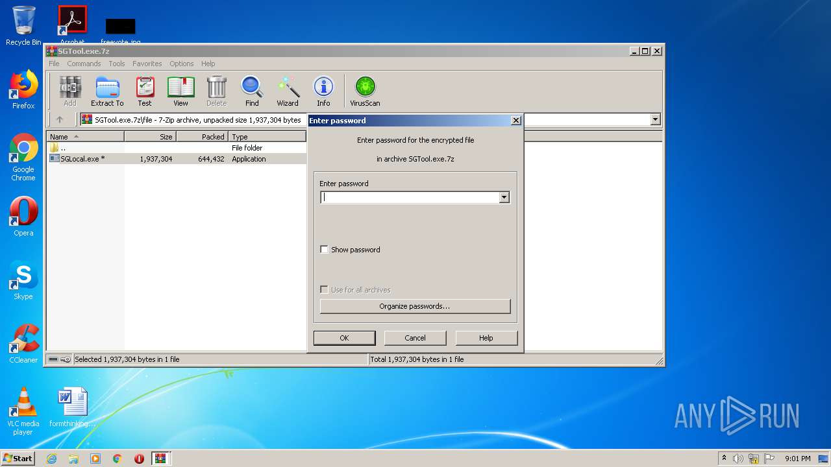Sort file list by Packed column
Viewport: 831px width, 467px height.
pyautogui.click(x=202, y=137)
